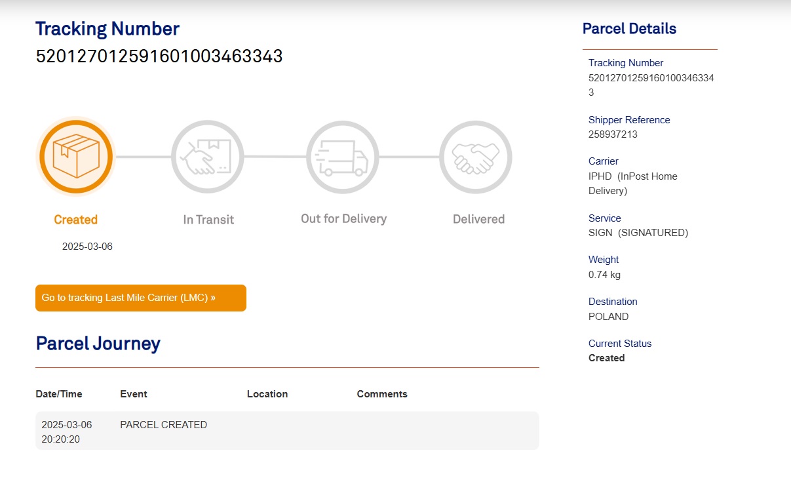This screenshot has width=791, height=480.
Task: Click the PARCEL CREATED event row
Action: (287, 431)
